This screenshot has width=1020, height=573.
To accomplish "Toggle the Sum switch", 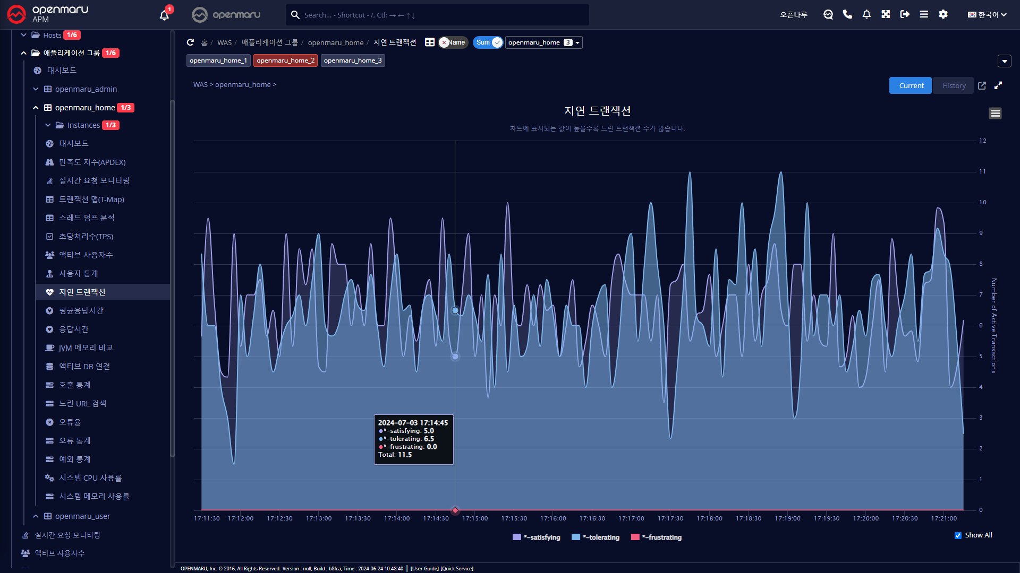I will 488,42.
